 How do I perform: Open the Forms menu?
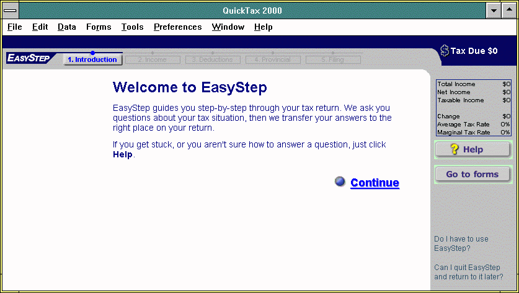(99, 27)
